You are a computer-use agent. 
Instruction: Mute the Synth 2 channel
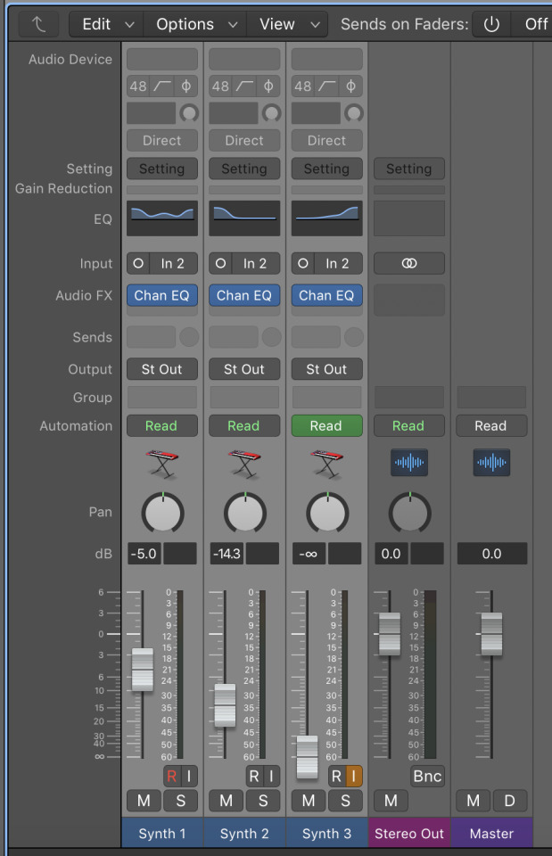(226, 801)
